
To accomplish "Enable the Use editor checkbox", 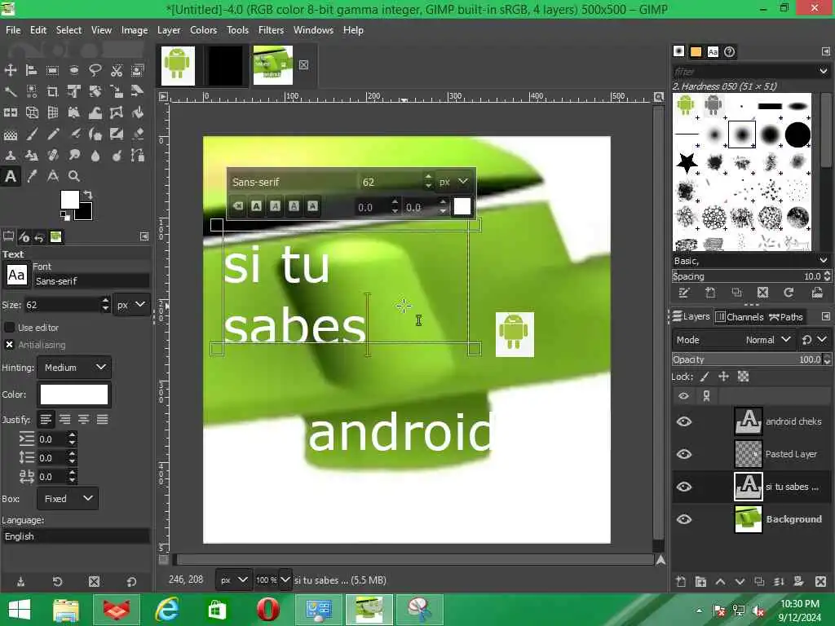I will [9, 328].
